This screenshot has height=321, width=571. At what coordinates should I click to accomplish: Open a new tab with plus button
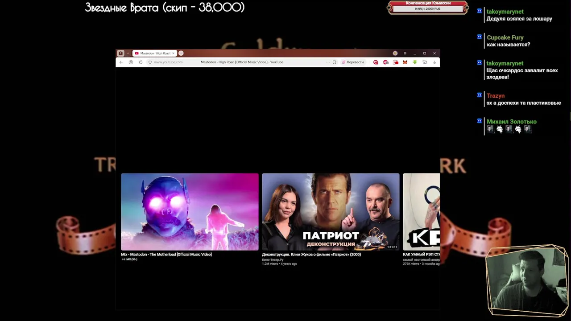point(181,53)
